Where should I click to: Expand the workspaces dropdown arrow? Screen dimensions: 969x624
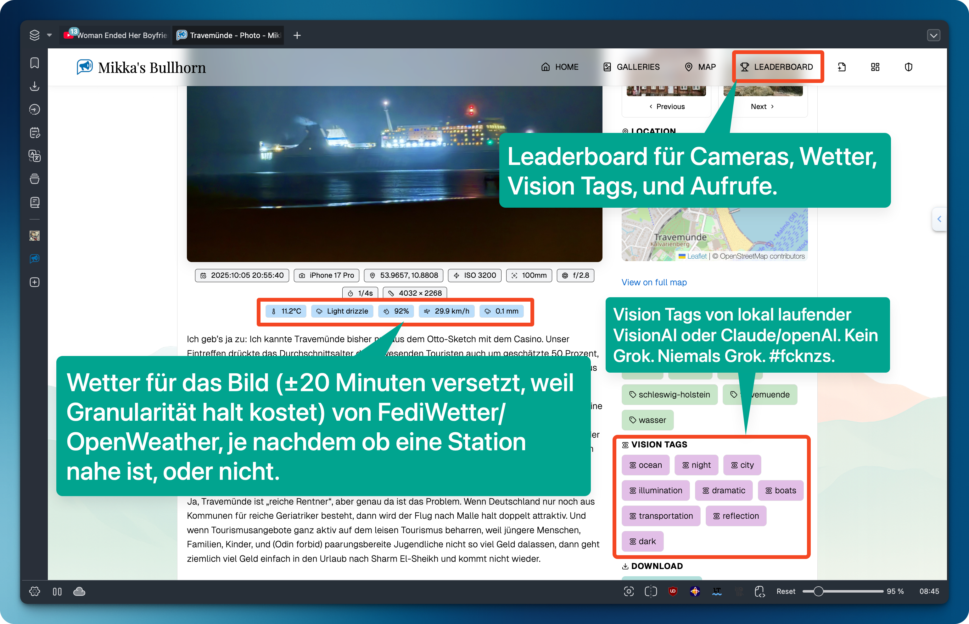(49, 35)
